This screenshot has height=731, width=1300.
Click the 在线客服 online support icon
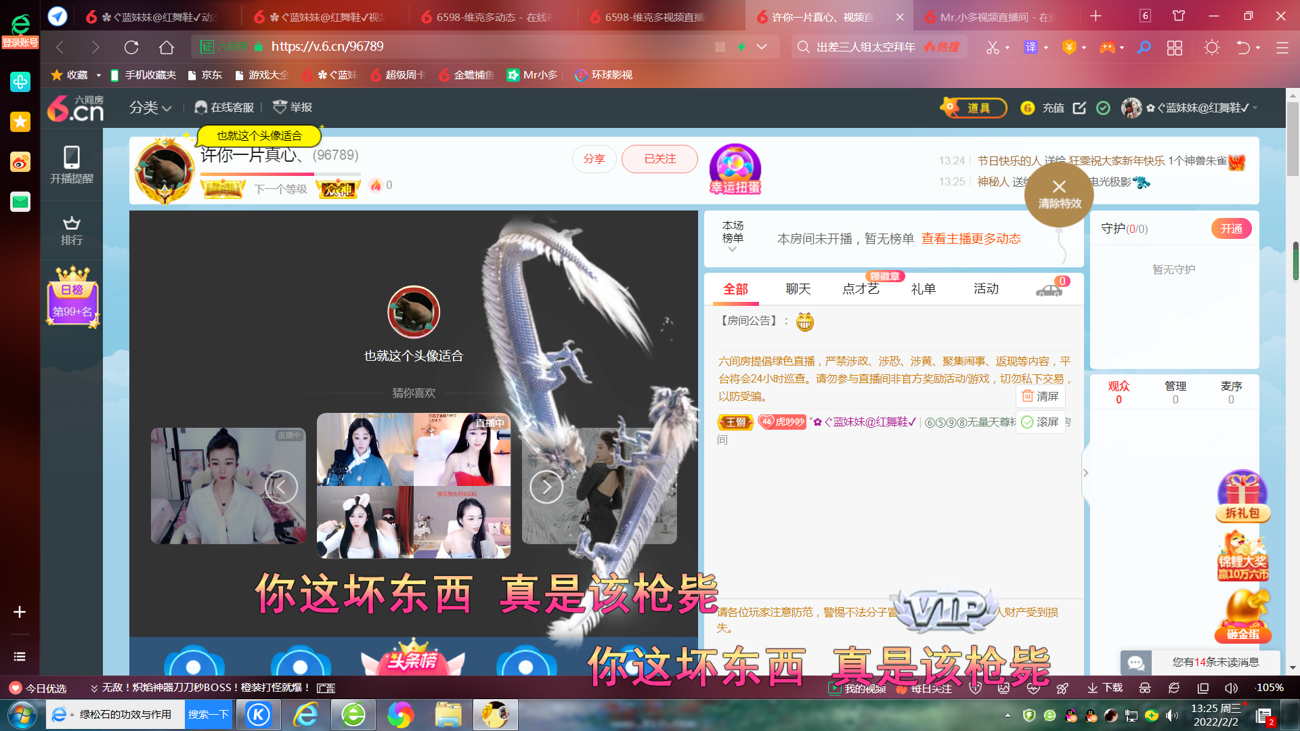200,107
